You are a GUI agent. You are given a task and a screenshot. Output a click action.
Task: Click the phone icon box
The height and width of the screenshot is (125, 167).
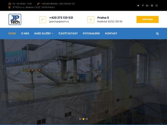pyautogui.click(x=43, y=20)
